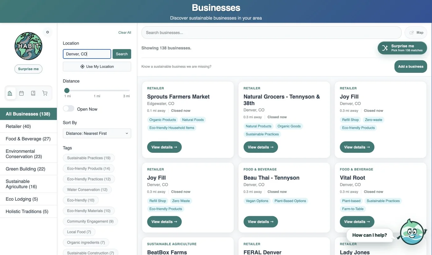Click Zero Waste tag beside Refill Shop
The height and width of the screenshot is (255, 432).
point(181,201)
